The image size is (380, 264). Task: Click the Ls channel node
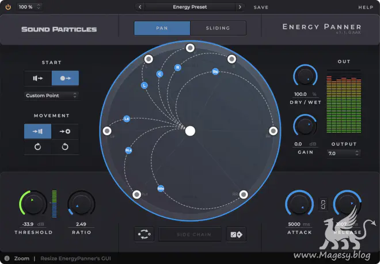pyautogui.click(x=127, y=118)
